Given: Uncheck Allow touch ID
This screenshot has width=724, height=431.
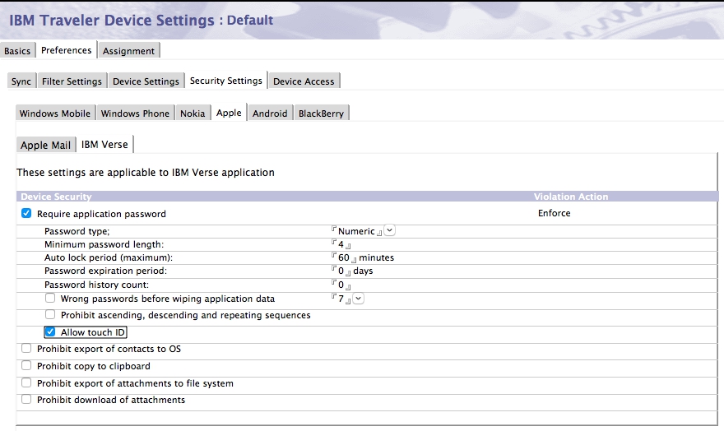Looking at the screenshot, I should 50,331.
